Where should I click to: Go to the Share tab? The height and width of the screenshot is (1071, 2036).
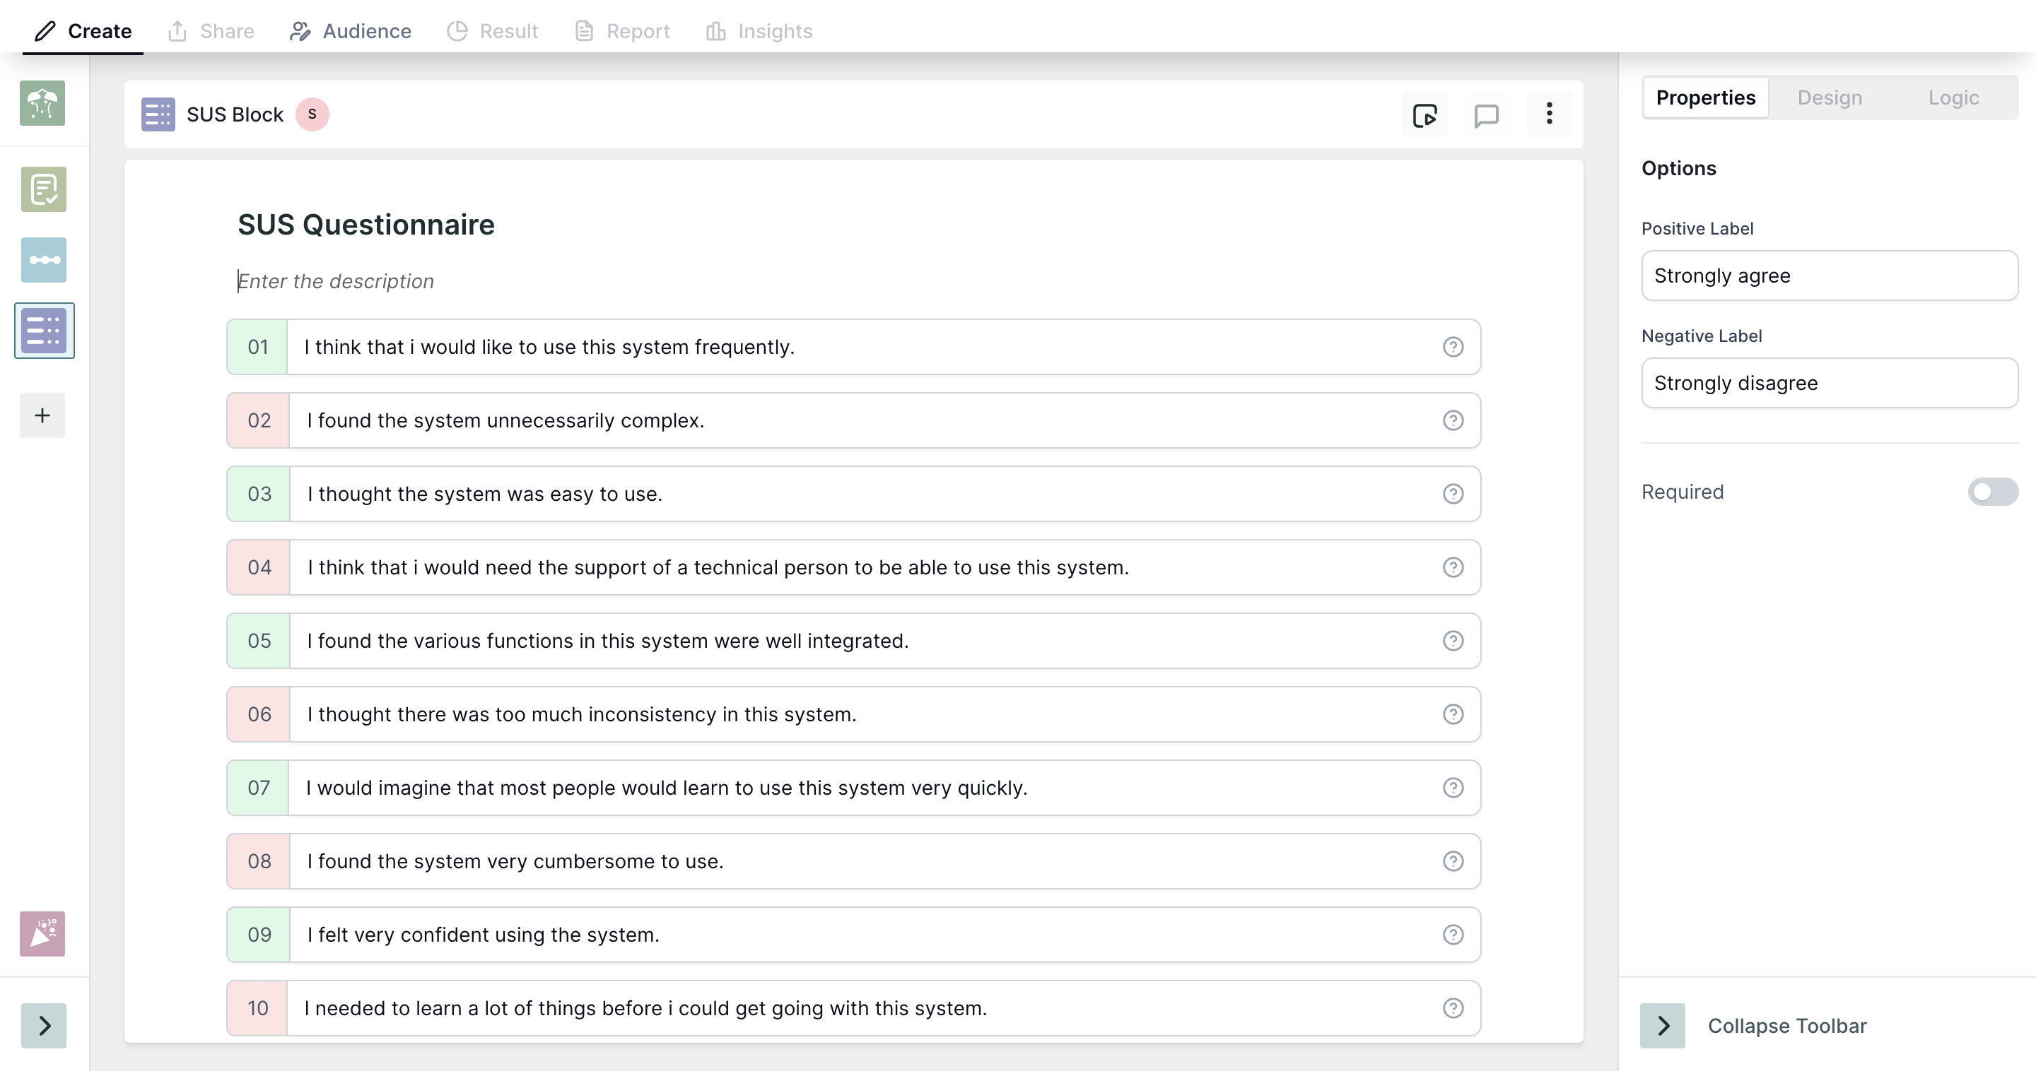pyautogui.click(x=211, y=31)
